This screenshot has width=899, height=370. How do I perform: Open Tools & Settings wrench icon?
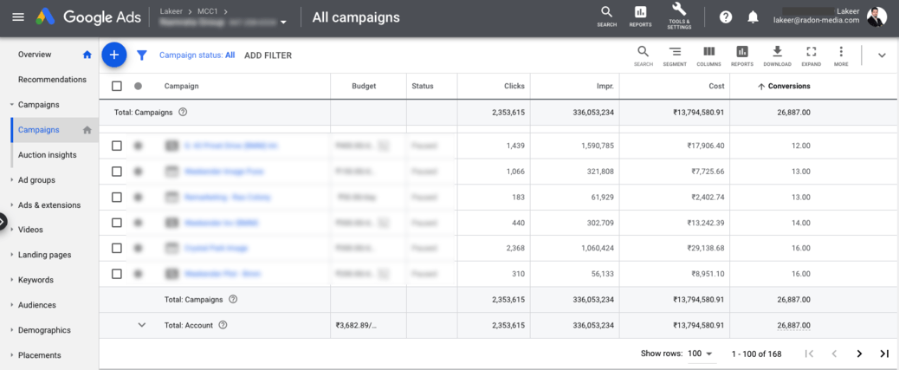tap(679, 16)
